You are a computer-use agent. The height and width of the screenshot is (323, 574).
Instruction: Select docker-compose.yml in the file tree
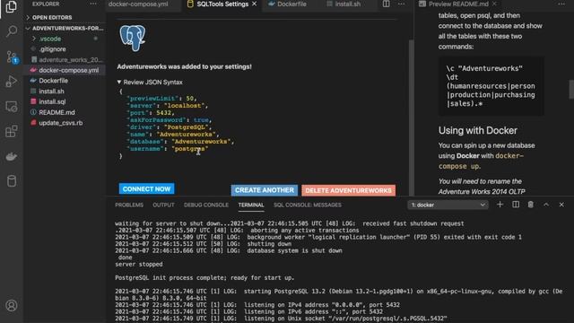69,70
